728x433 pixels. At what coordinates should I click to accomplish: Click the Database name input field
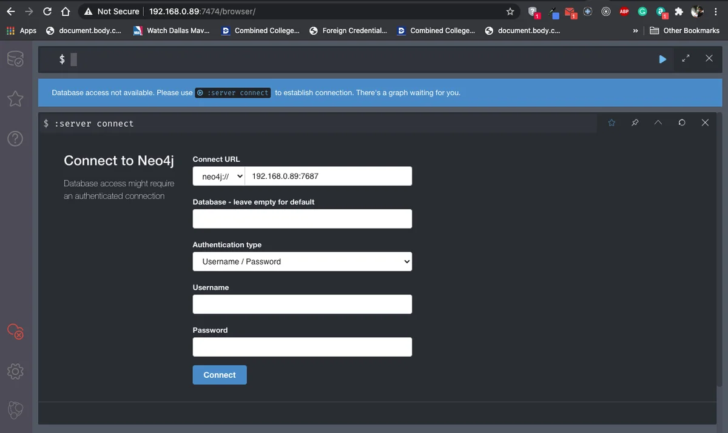click(302, 219)
